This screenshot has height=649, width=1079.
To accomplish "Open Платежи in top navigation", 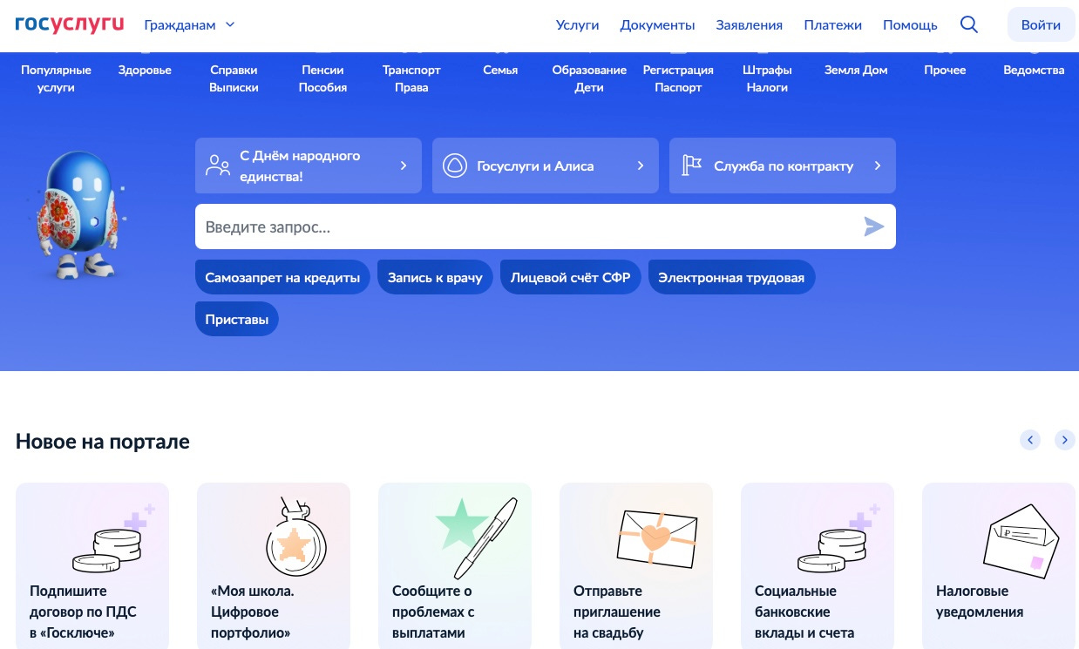I will [x=833, y=24].
